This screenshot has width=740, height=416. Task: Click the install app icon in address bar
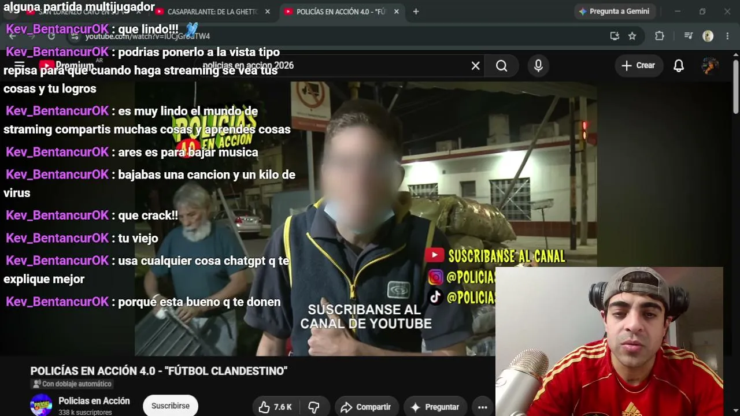pyautogui.click(x=615, y=36)
